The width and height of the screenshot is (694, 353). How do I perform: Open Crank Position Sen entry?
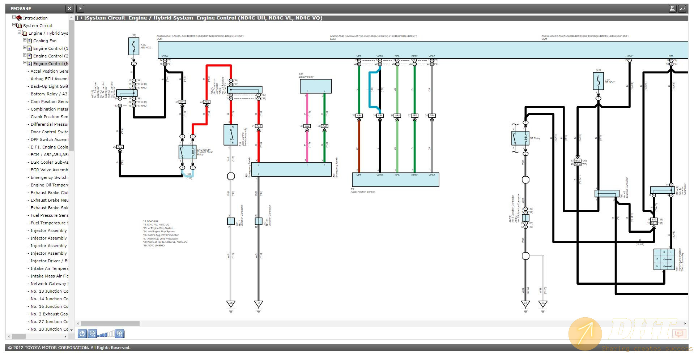click(50, 117)
